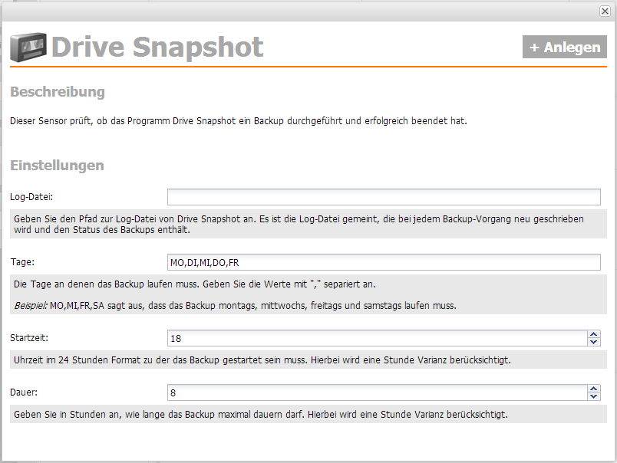Click the Drive Snapshot tape drive icon
617x463 pixels.
click(x=28, y=48)
